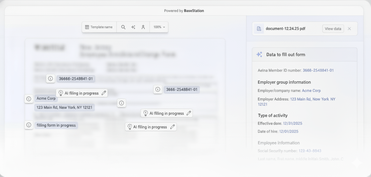Click the AI sparkle icon in toolbar
The width and height of the screenshot is (371, 177).
click(133, 27)
